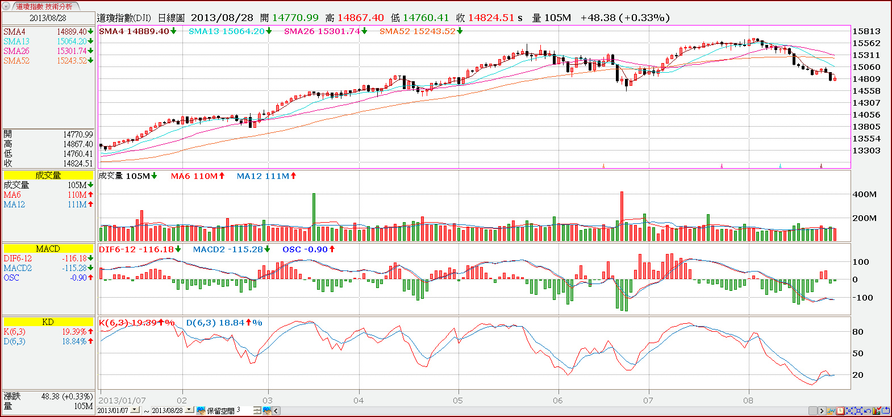Click the blue undo arrow icon
The image size is (892, 417).
coord(868,411)
